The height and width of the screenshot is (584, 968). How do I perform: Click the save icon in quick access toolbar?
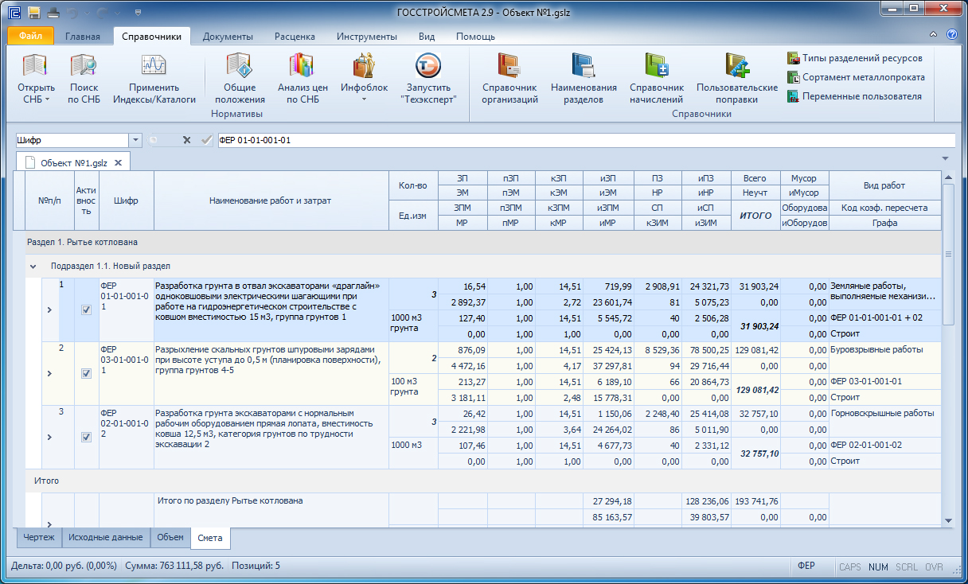point(34,13)
